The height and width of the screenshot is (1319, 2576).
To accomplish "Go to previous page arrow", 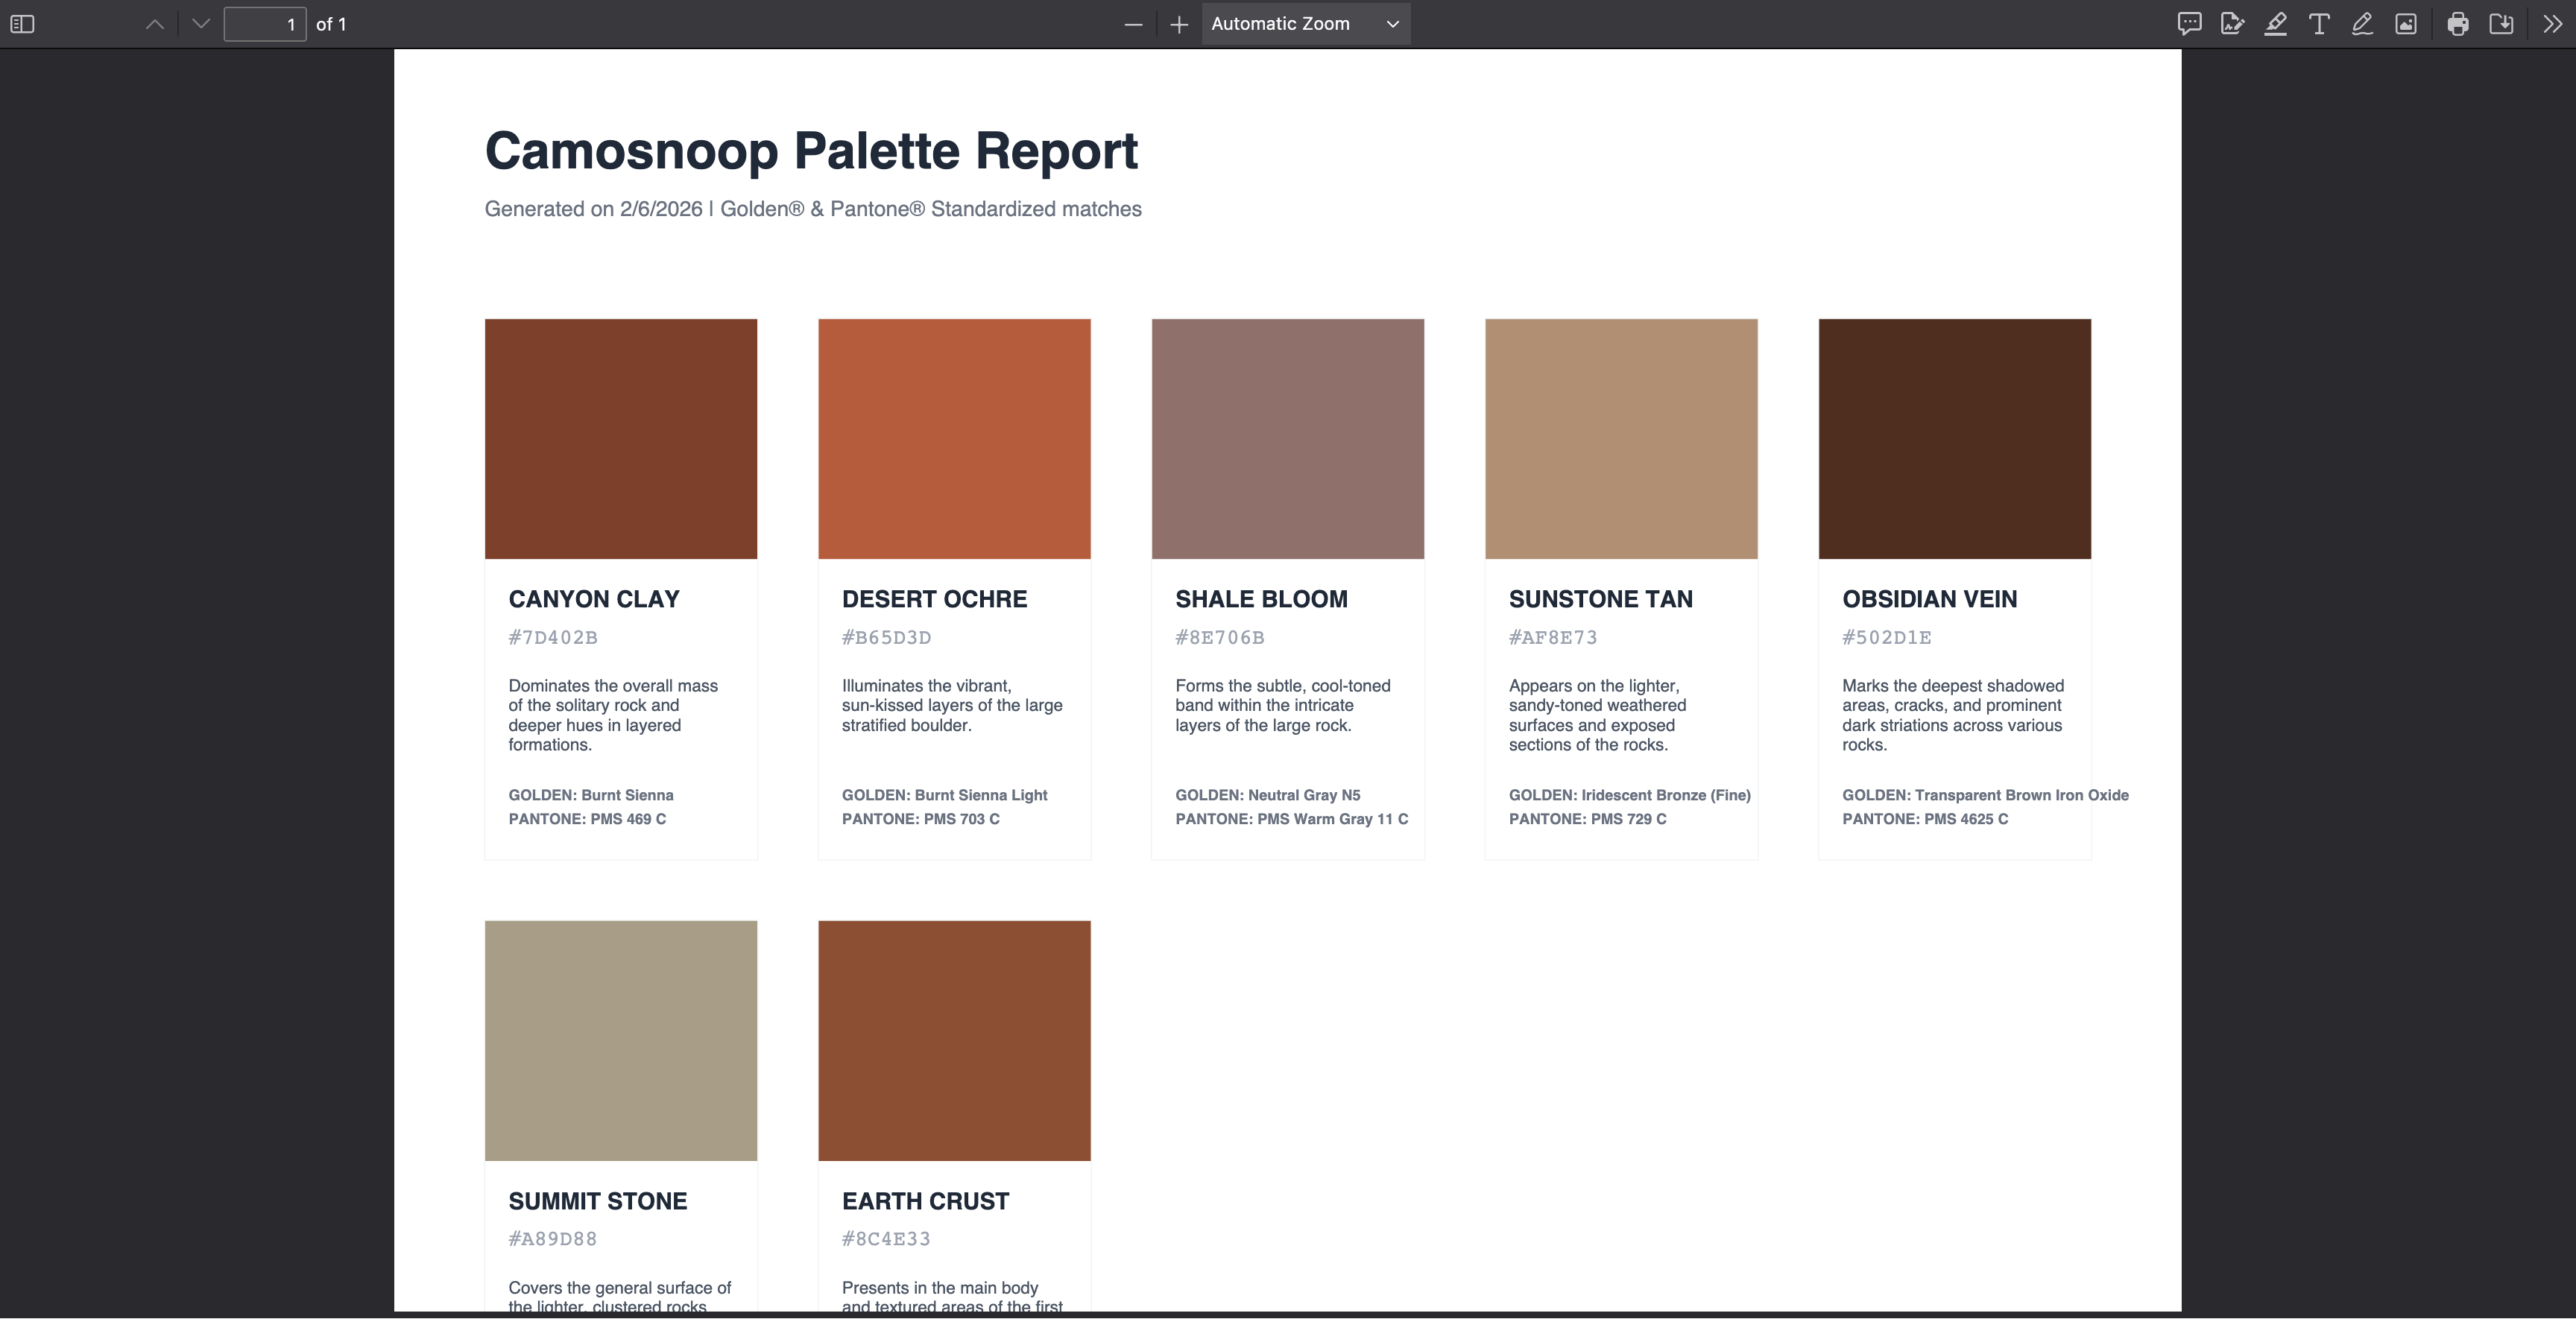I will click(x=155, y=24).
